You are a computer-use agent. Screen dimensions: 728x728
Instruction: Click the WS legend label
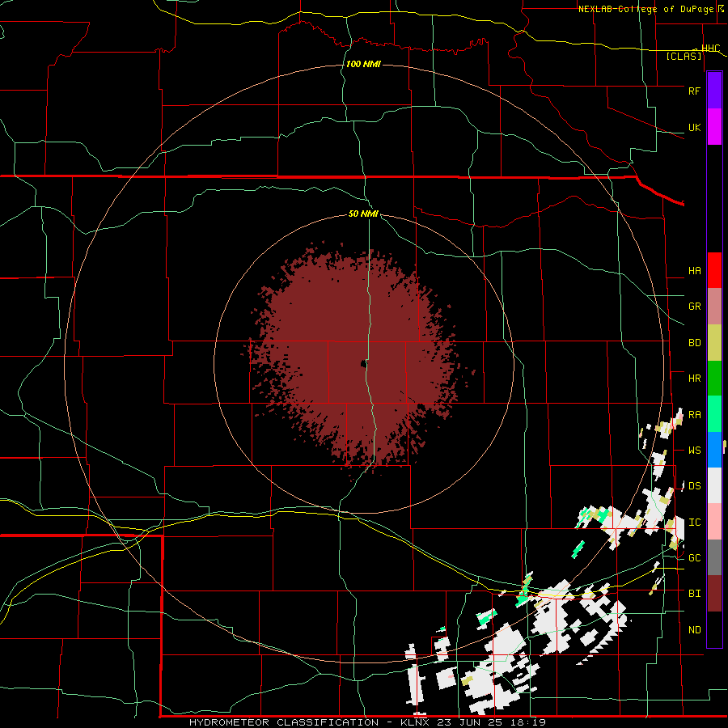coord(694,451)
